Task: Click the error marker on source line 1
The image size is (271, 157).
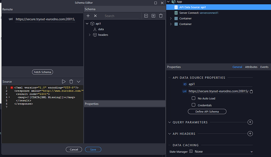Action: point(12,88)
